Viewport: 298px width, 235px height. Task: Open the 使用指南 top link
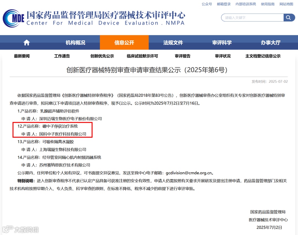(268, 4)
